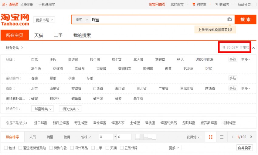Expand the 蜂蜜种类 filter dropdown
This screenshot has height=155, width=258.
coord(42,109)
